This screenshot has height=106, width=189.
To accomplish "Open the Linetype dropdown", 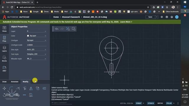I will [x=37, y=40].
